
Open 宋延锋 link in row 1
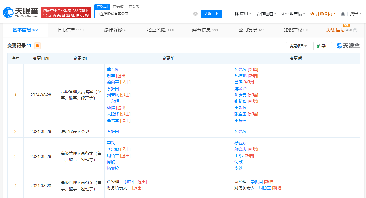(113, 114)
